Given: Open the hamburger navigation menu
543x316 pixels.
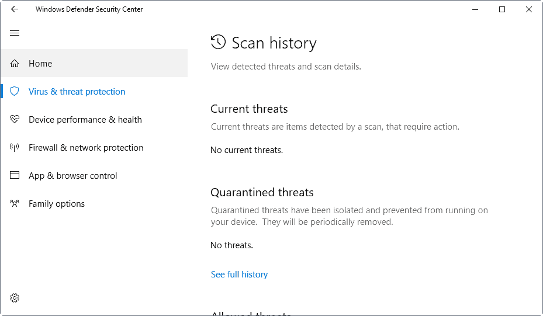Looking at the screenshot, I should 15,33.
